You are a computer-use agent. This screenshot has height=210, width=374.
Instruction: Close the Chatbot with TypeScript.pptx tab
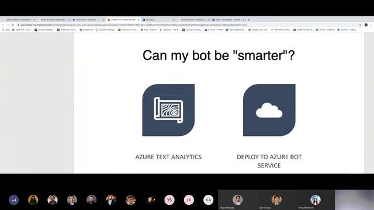(x=138, y=20)
